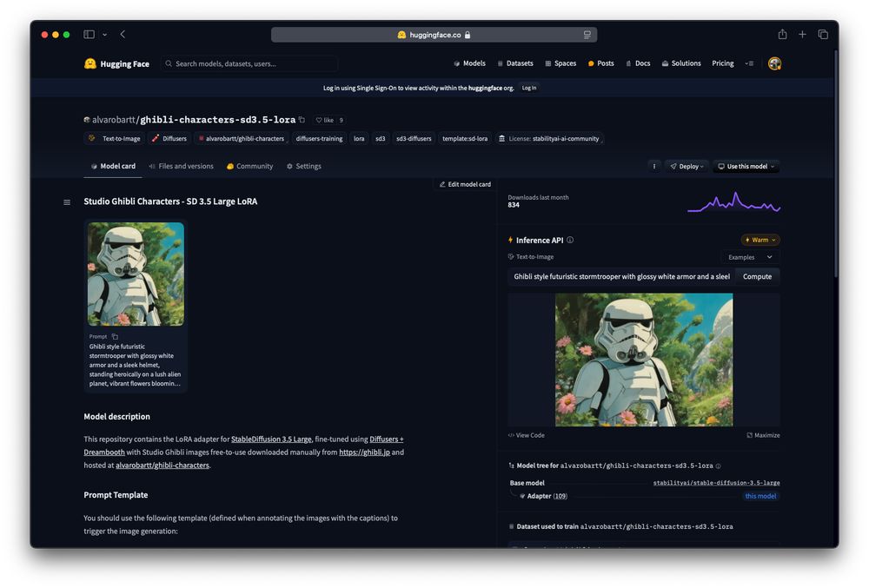Go to Models in top navigation
This screenshot has height=588, width=869.
pos(469,63)
